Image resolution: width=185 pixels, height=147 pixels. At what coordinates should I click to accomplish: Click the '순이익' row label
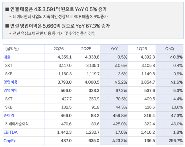pos(9,115)
